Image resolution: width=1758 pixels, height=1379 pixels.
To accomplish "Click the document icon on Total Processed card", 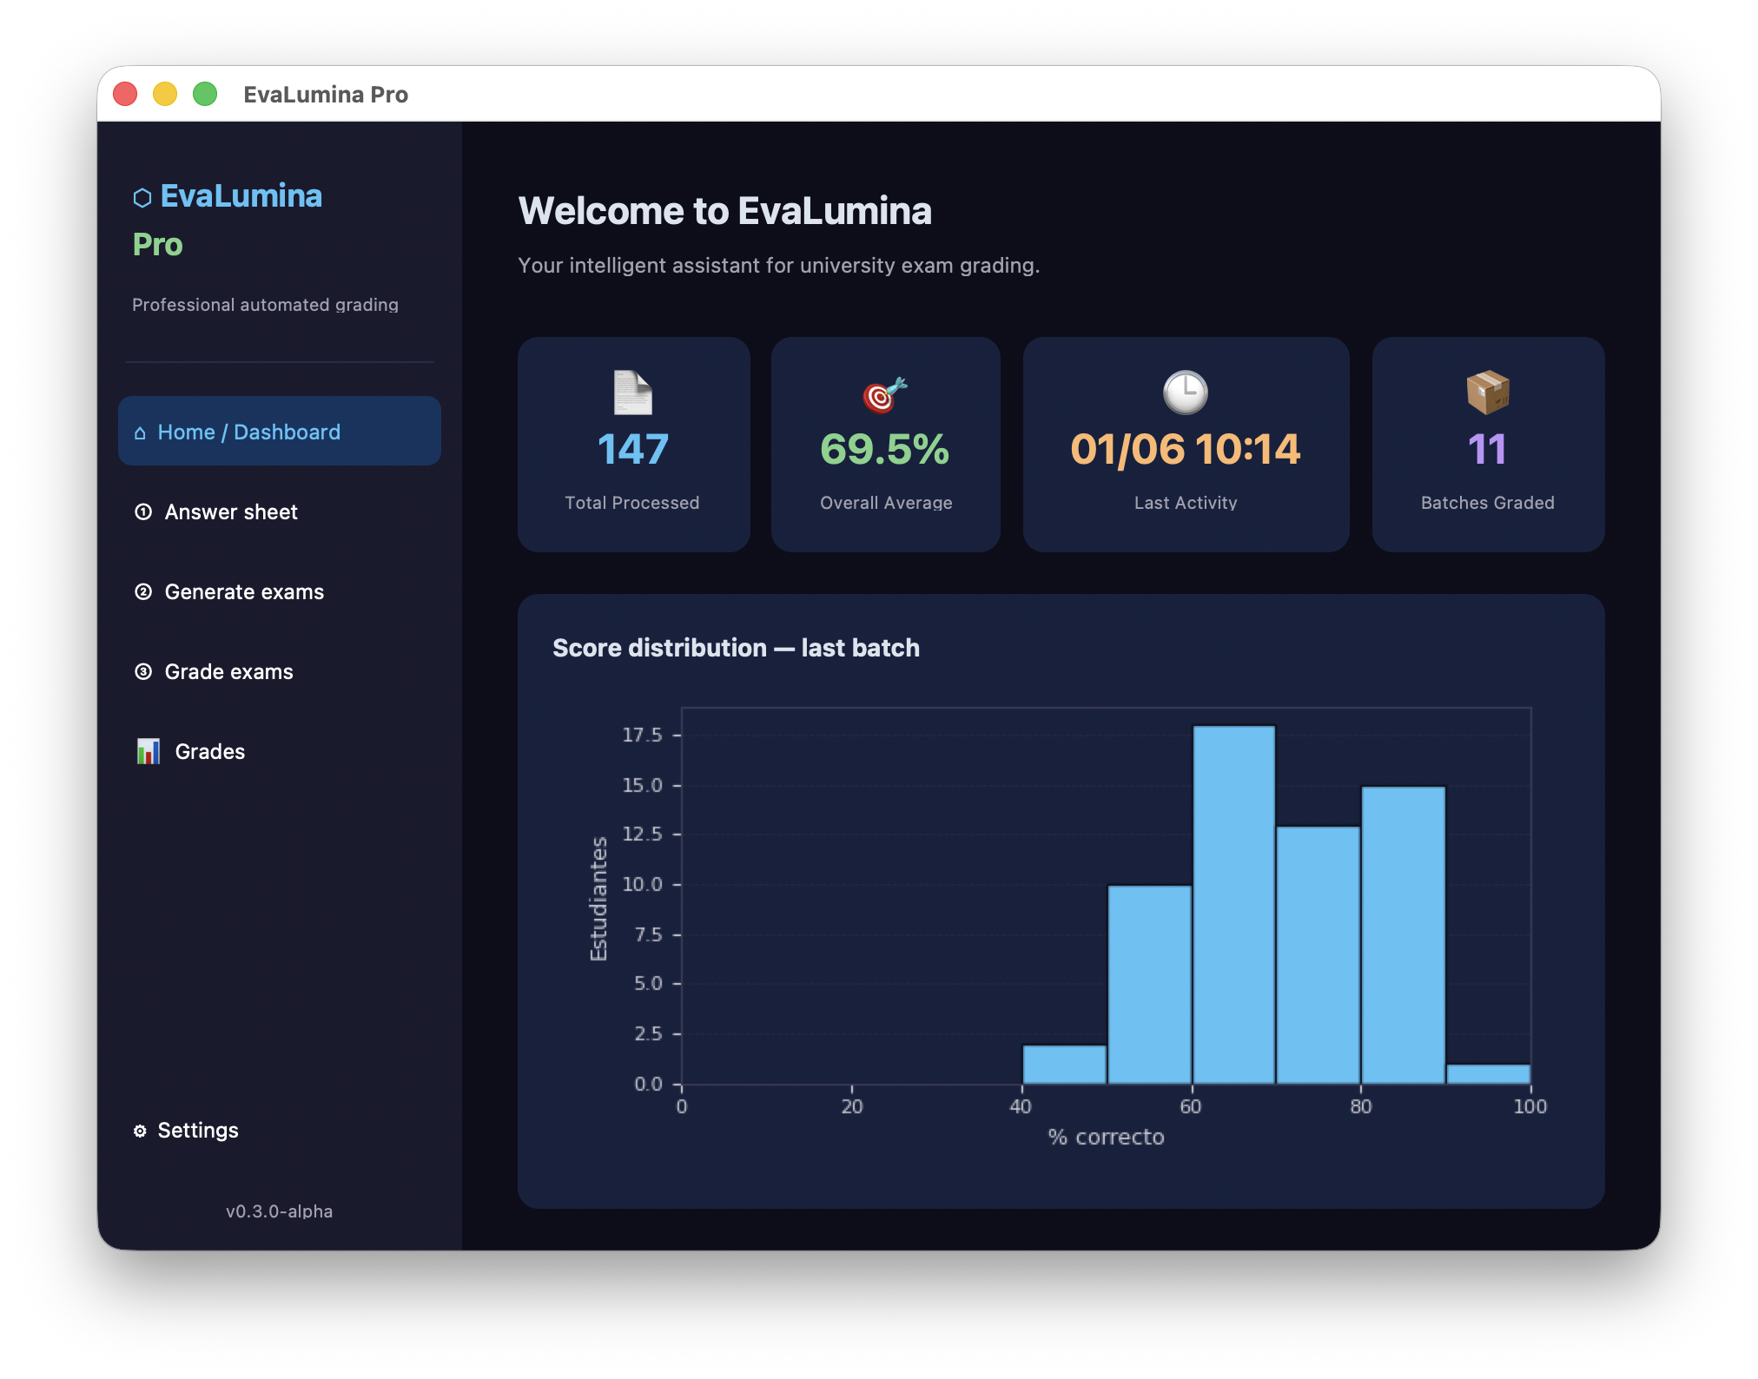I will coord(633,393).
